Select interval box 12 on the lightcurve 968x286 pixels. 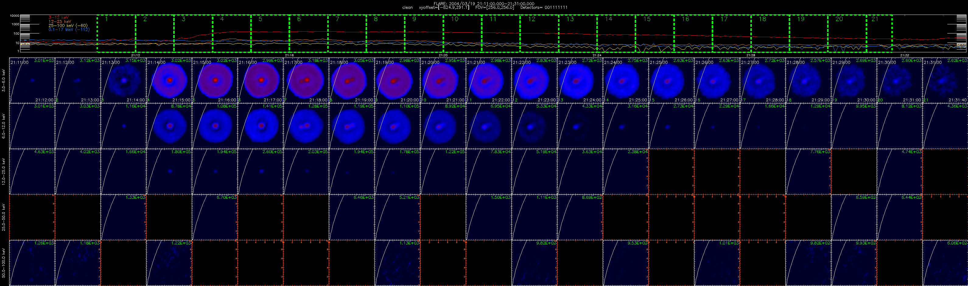tap(539, 33)
